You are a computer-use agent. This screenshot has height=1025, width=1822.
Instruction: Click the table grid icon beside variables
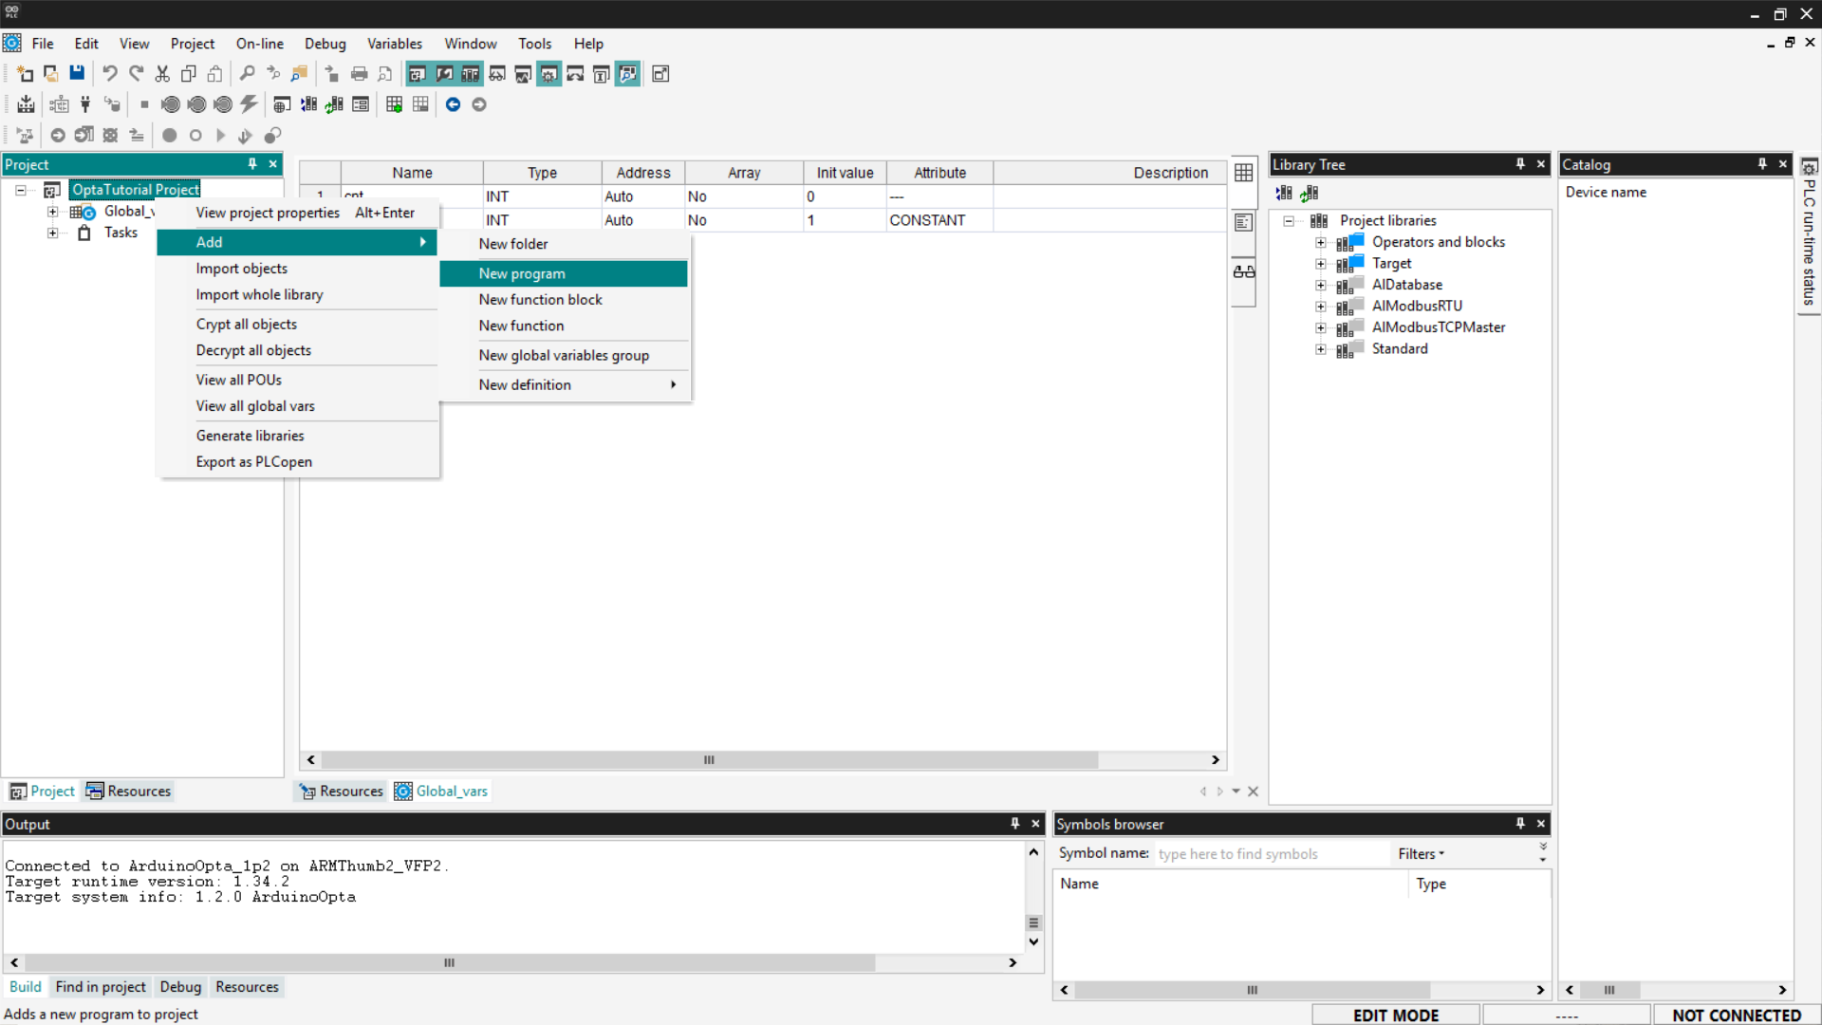click(1243, 173)
